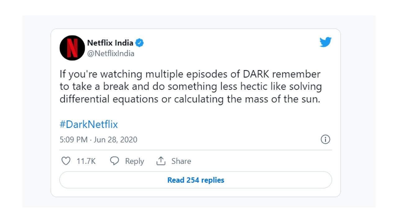
Task: Open the Netflix India profile name
Action: pyautogui.click(x=111, y=43)
